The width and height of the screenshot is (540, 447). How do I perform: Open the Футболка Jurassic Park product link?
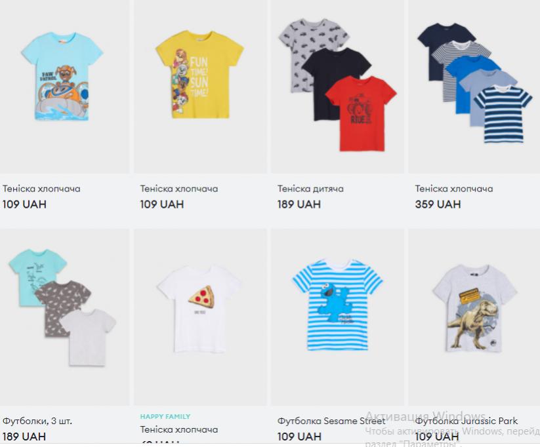click(467, 421)
